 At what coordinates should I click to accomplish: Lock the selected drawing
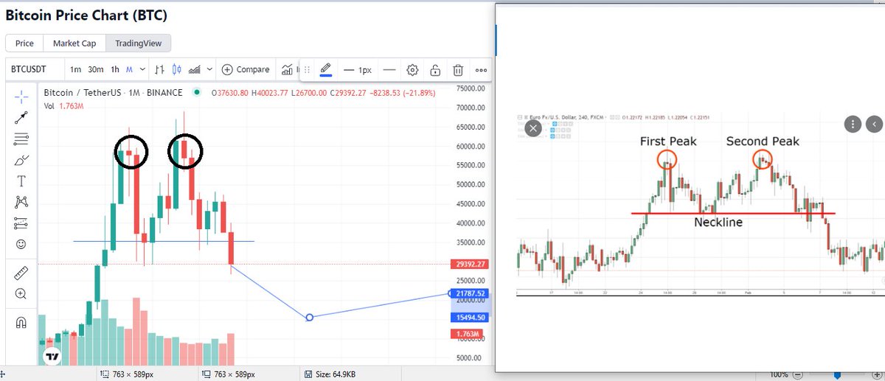click(435, 70)
